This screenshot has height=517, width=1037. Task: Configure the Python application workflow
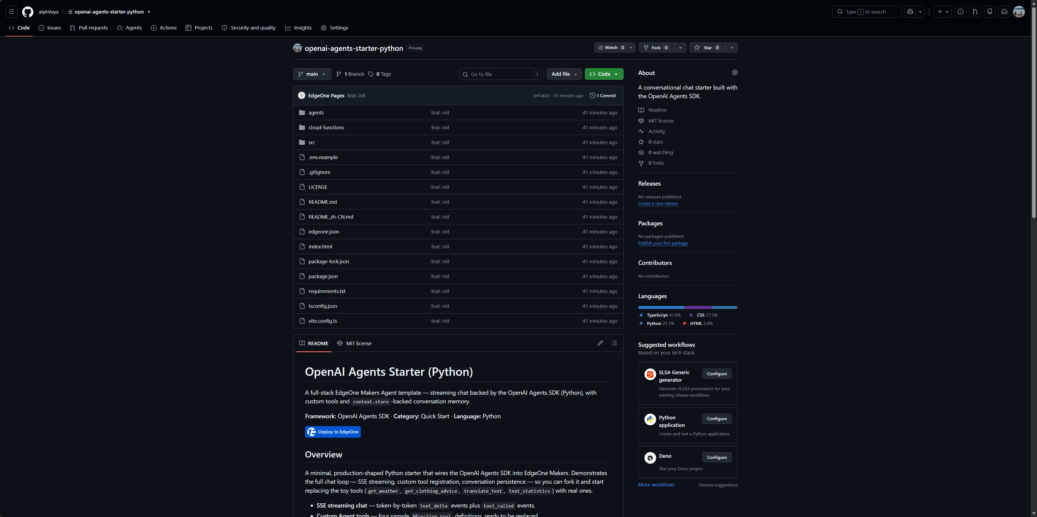(x=717, y=419)
